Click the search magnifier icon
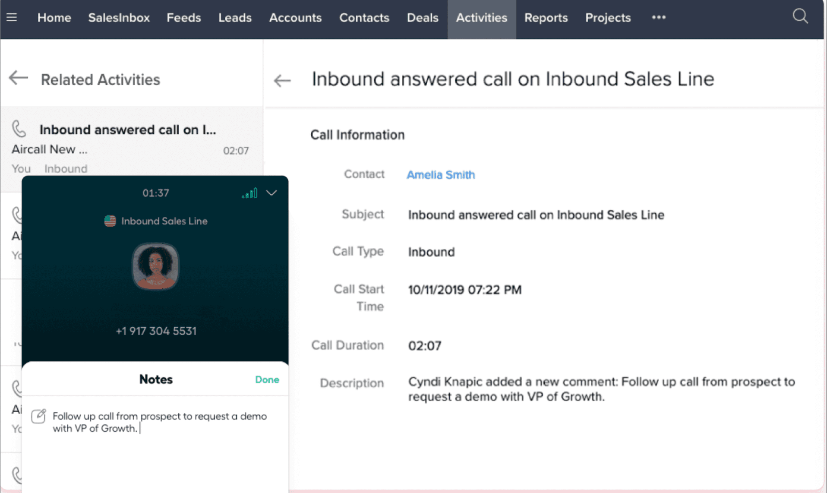 click(800, 17)
